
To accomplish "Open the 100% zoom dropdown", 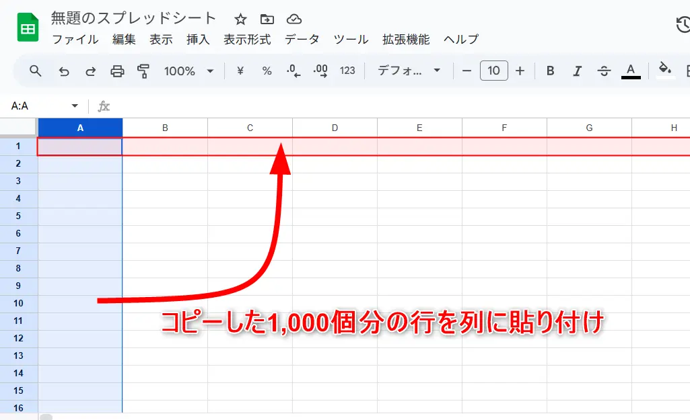I will click(189, 71).
